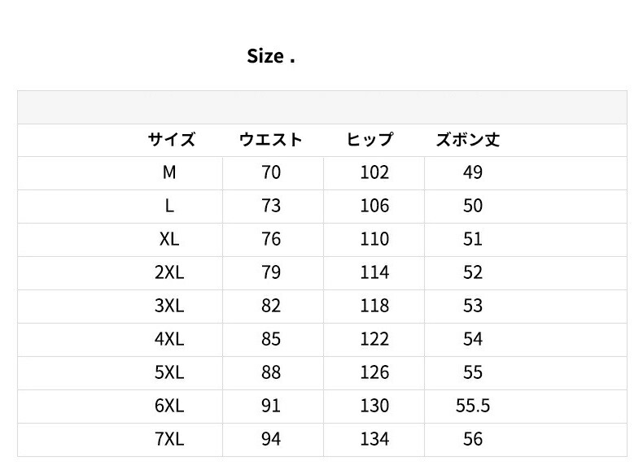Screen dimensions: 643x474
Task: Select the 4XL size row label
Action: pyautogui.click(x=169, y=339)
